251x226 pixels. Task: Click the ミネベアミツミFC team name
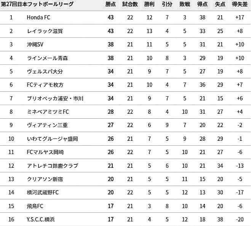[x=48, y=112]
